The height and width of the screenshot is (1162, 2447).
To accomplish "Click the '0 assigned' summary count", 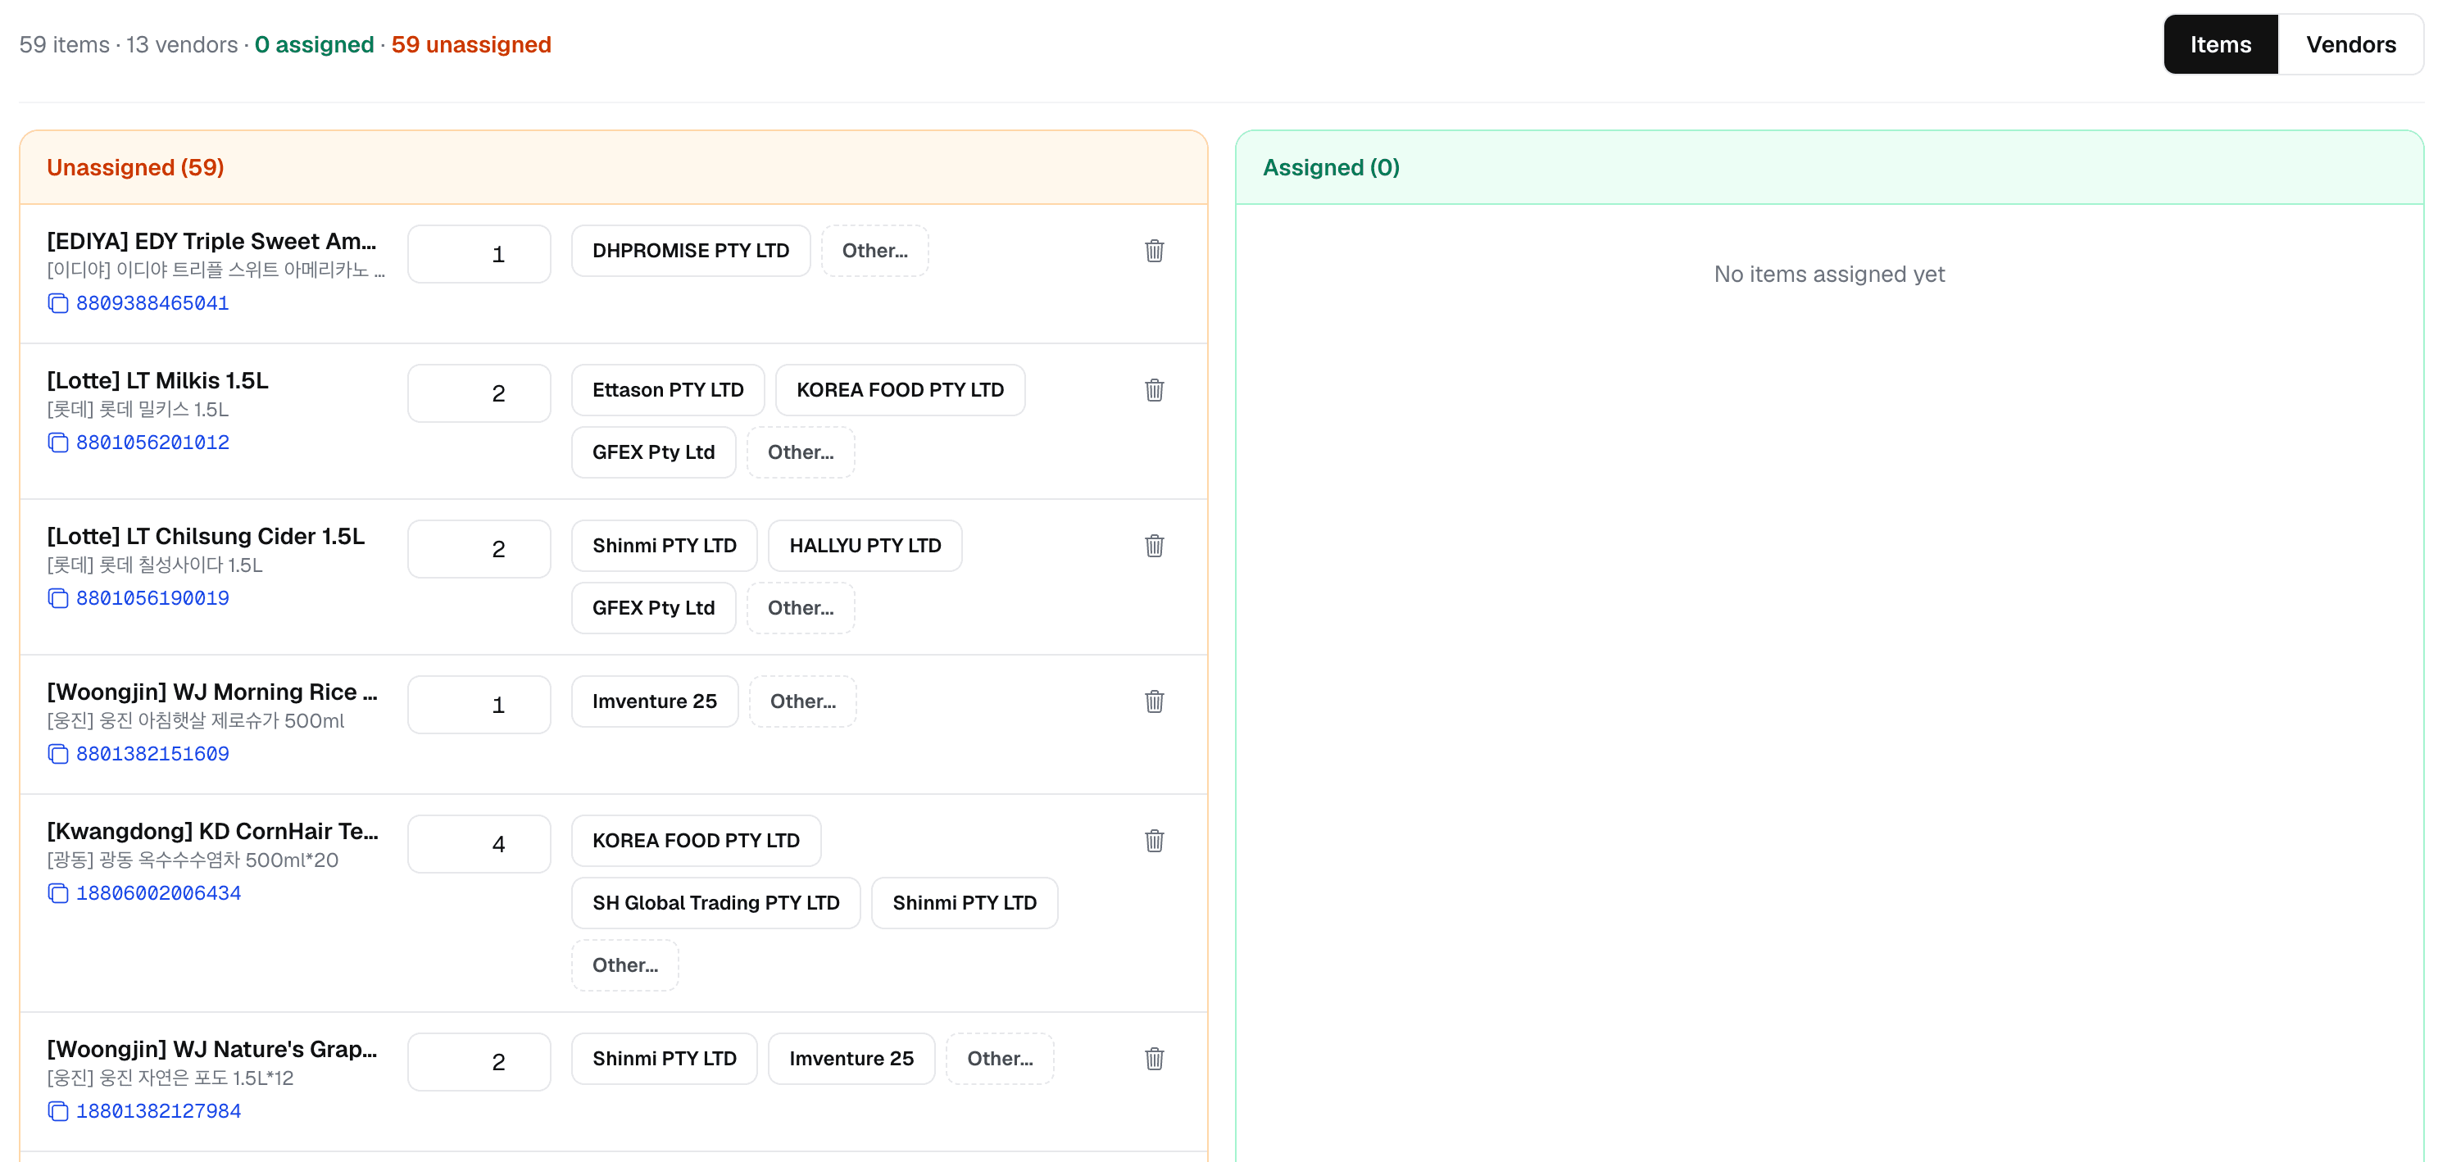I will [x=315, y=44].
